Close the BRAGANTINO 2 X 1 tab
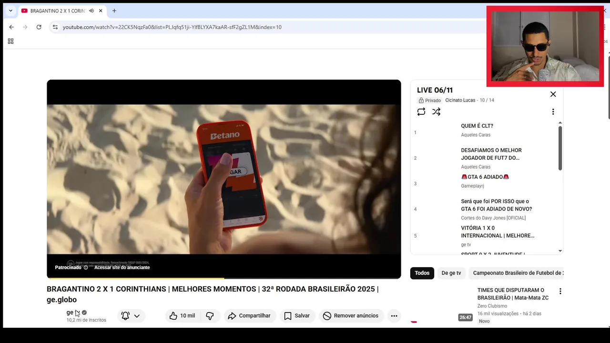This screenshot has width=610, height=343. coord(101,10)
